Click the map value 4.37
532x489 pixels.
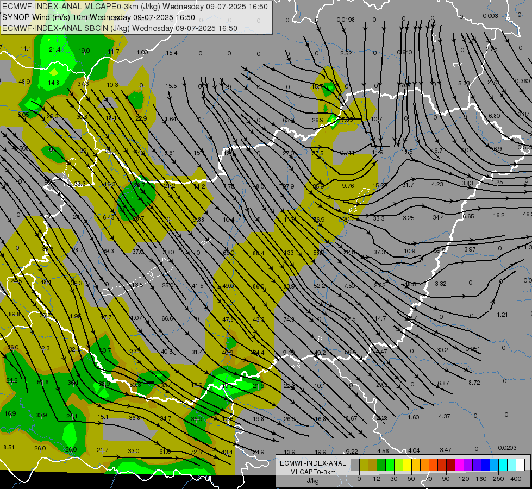[445, 416]
